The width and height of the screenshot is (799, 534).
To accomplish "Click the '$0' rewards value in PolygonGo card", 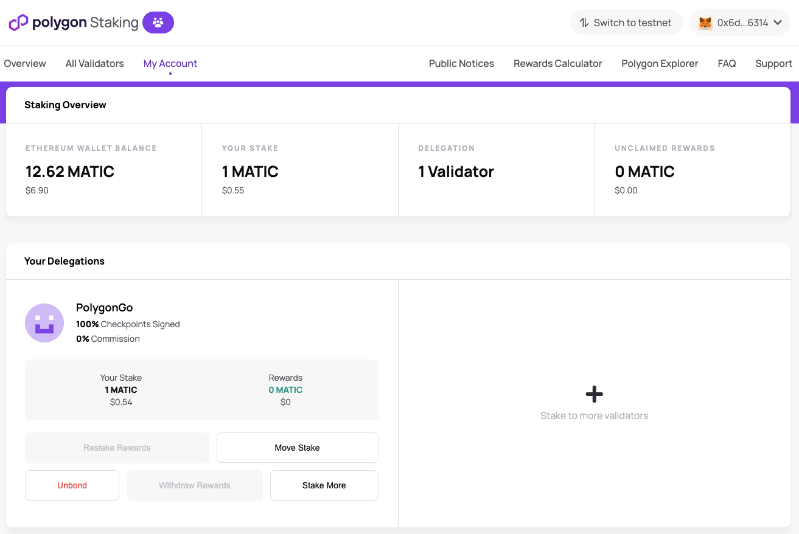I will [285, 402].
